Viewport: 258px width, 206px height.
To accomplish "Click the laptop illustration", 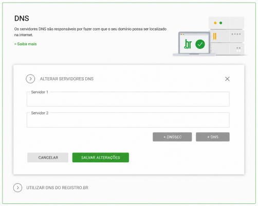I will (194, 44).
